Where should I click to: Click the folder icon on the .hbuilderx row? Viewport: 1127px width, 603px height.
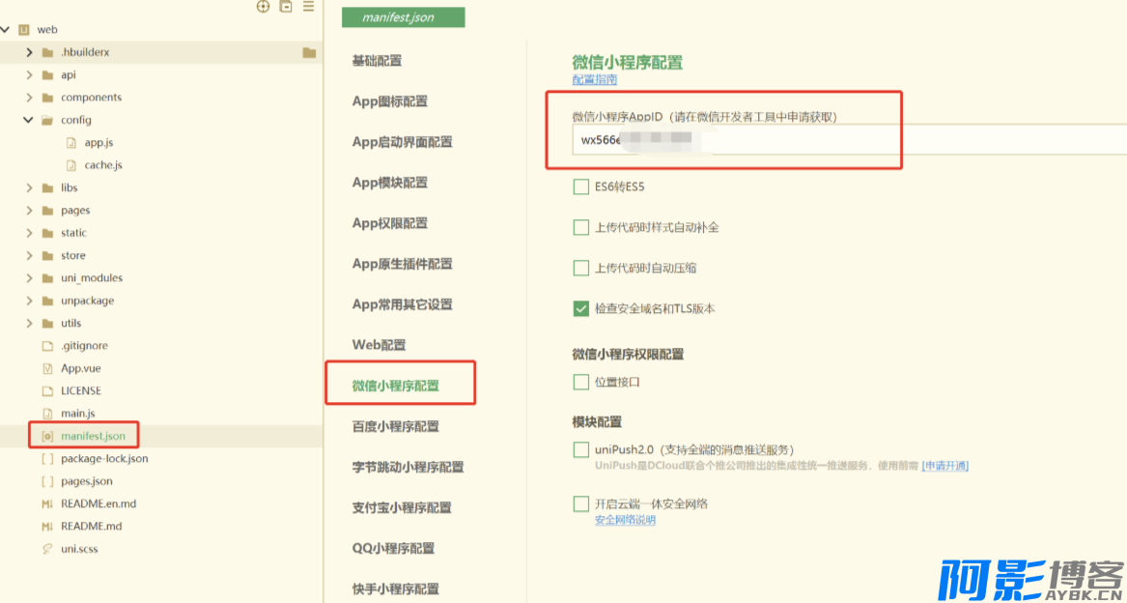(x=309, y=52)
